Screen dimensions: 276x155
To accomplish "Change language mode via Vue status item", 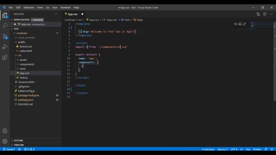I will point(248,149).
